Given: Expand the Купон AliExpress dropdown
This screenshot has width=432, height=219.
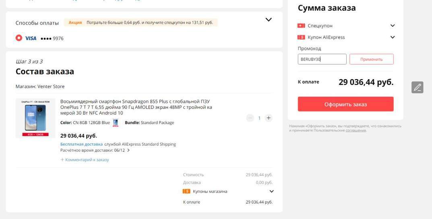Looking at the screenshot, I should [x=393, y=37].
